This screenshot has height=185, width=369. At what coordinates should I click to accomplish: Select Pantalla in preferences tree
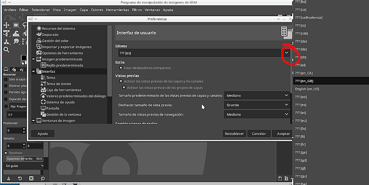pyautogui.click(x=50, y=108)
